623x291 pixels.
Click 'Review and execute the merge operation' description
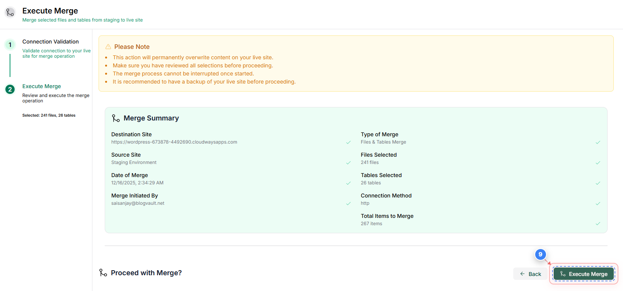coord(56,98)
